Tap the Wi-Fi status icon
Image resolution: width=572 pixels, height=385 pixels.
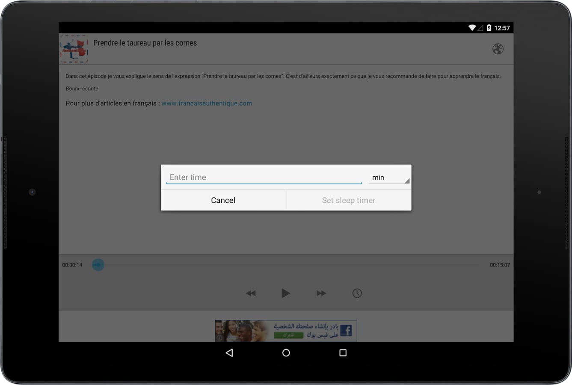pyautogui.click(x=472, y=28)
